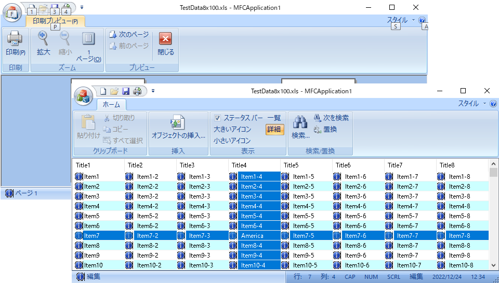This screenshot has width=499, height=283.
Task: Click コピー copy command
Action: coord(116,130)
